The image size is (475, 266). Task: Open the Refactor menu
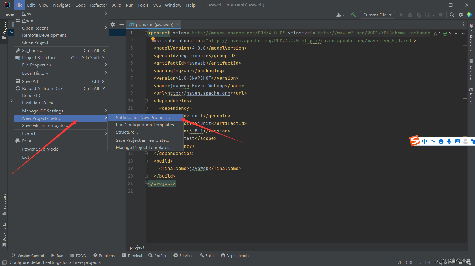98,5
